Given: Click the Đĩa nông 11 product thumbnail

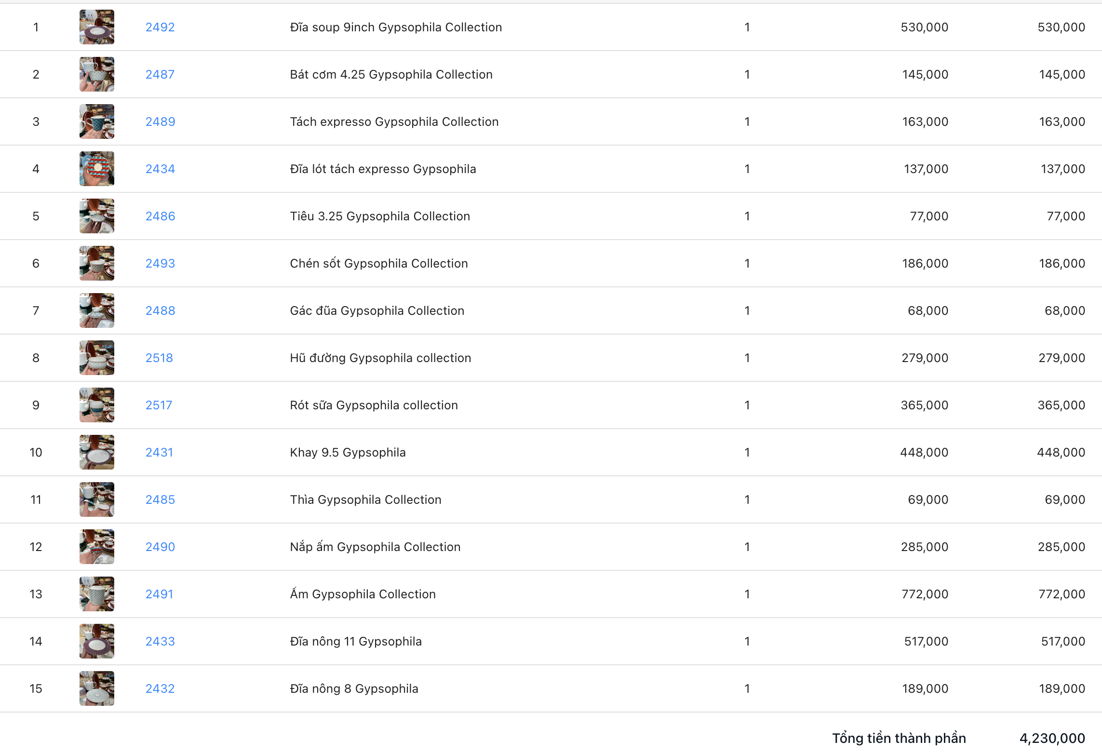Looking at the screenshot, I should coord(97,642).
